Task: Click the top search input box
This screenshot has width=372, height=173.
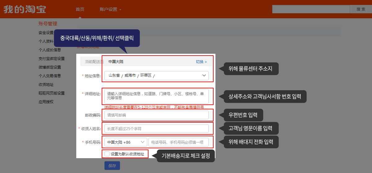Action: (311, 9)
